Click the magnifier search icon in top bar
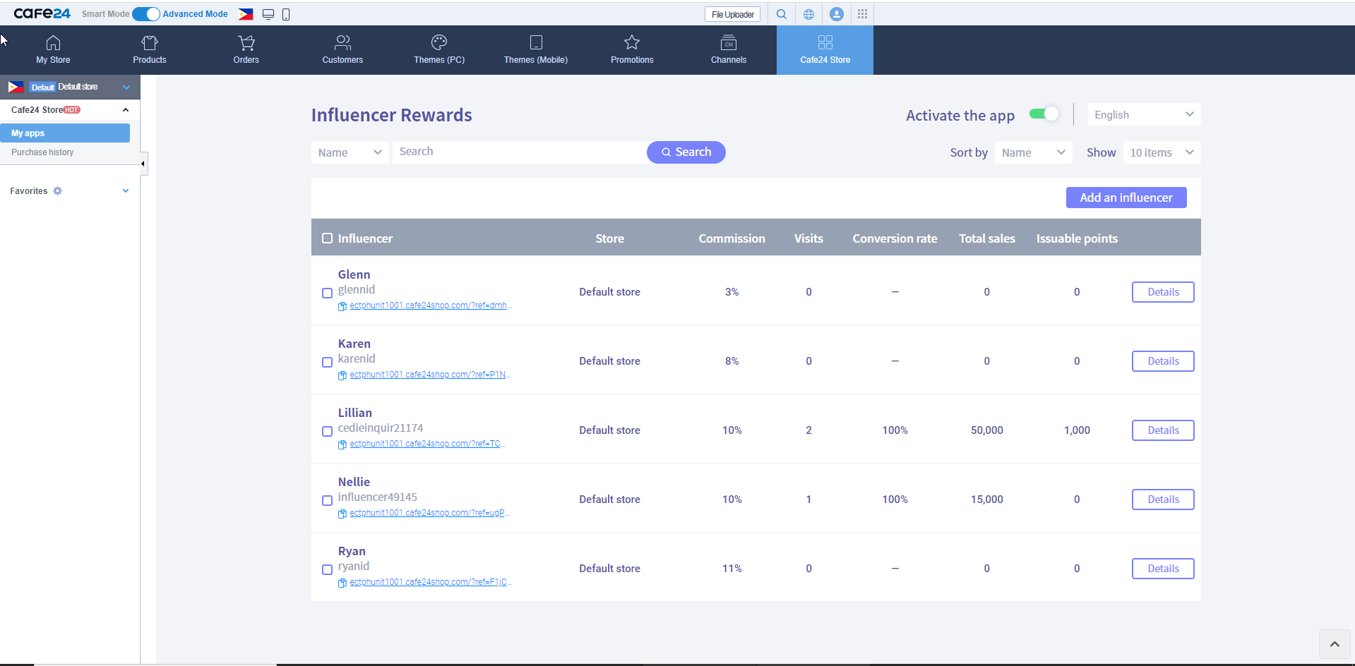The image size is (1355, 666). [781, 14]
